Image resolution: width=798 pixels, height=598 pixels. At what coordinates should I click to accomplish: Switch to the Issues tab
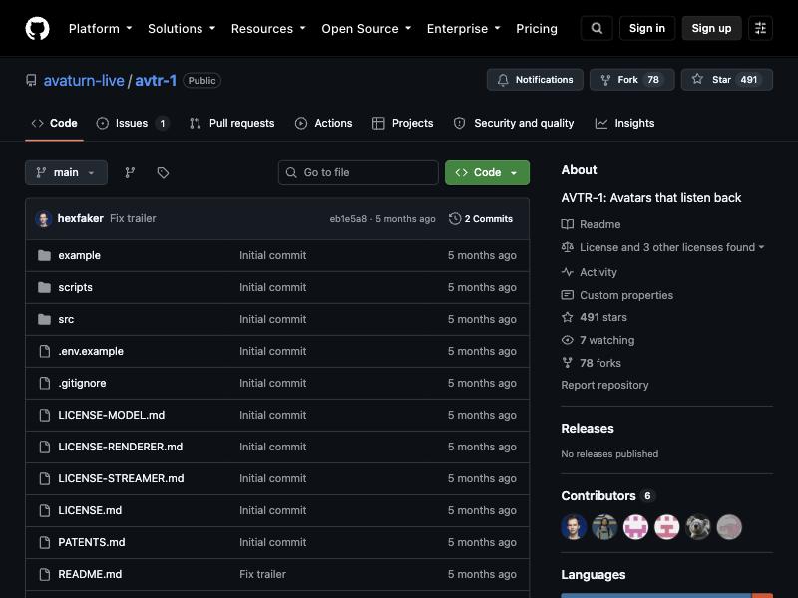pyautogui.click(x=133, y=123)
